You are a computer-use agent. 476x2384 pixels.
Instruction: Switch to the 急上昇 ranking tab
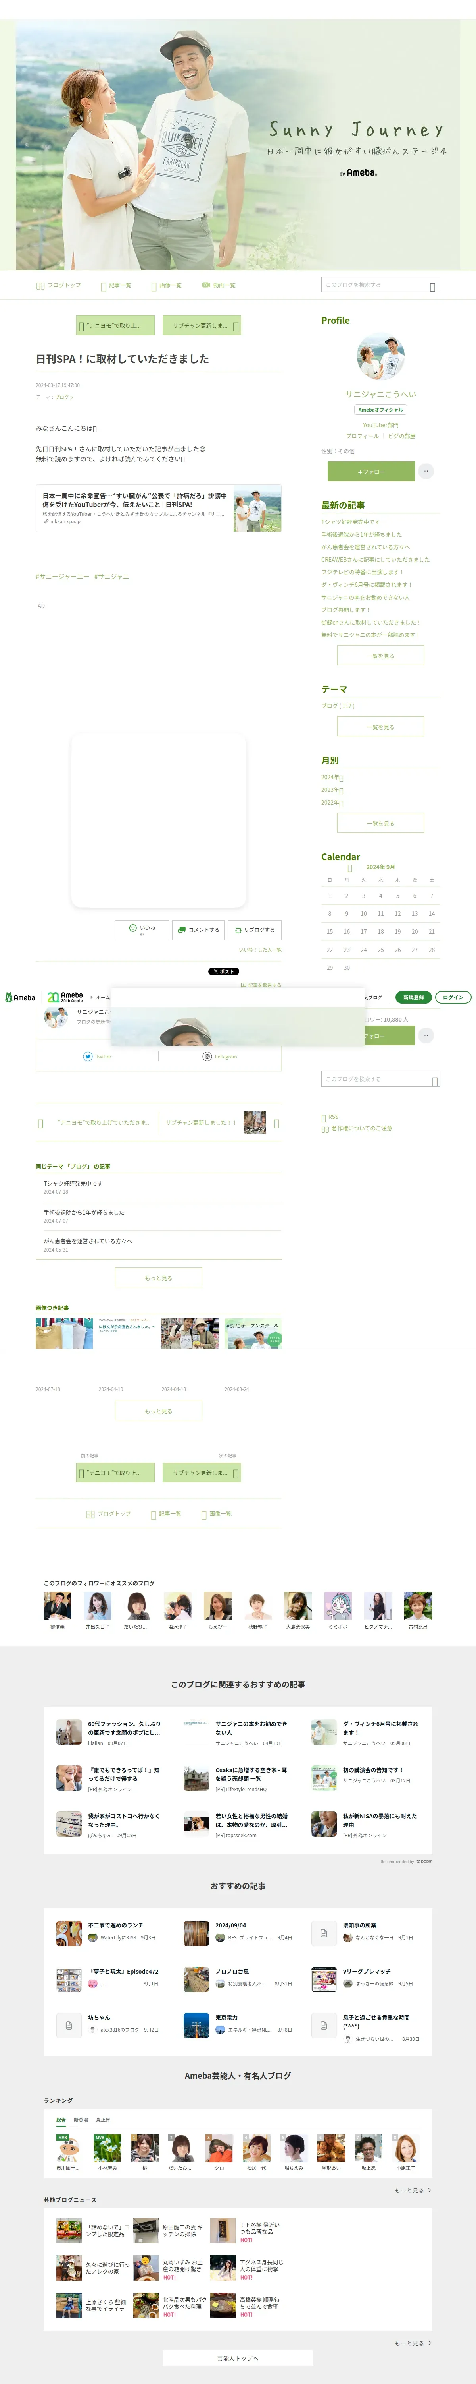103,2119
